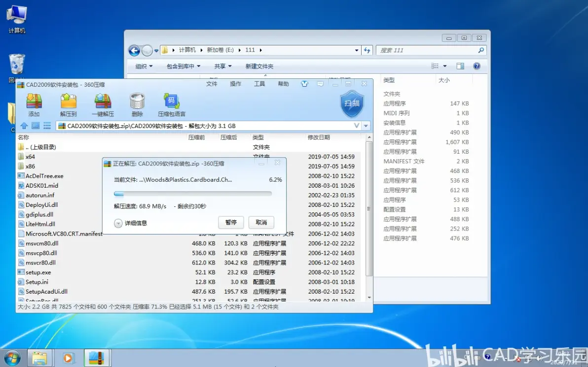588x367 pixels.
Task: Select the AcDelTree.exe file
Action: 44,176
